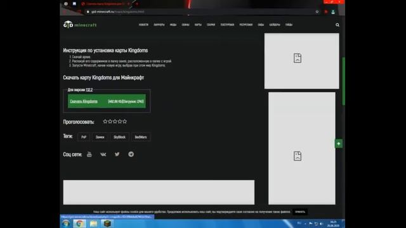Click the padlock site info icon
Viewport: 406px width, 228px height.
pyautogui.click(x=88, y=11)
